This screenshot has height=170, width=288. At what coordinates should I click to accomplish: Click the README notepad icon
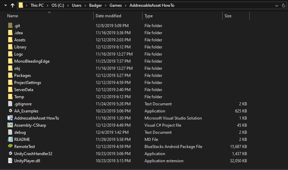(10, 140)
